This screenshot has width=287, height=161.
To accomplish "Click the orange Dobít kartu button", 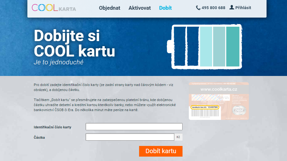I will coord(161,151).
